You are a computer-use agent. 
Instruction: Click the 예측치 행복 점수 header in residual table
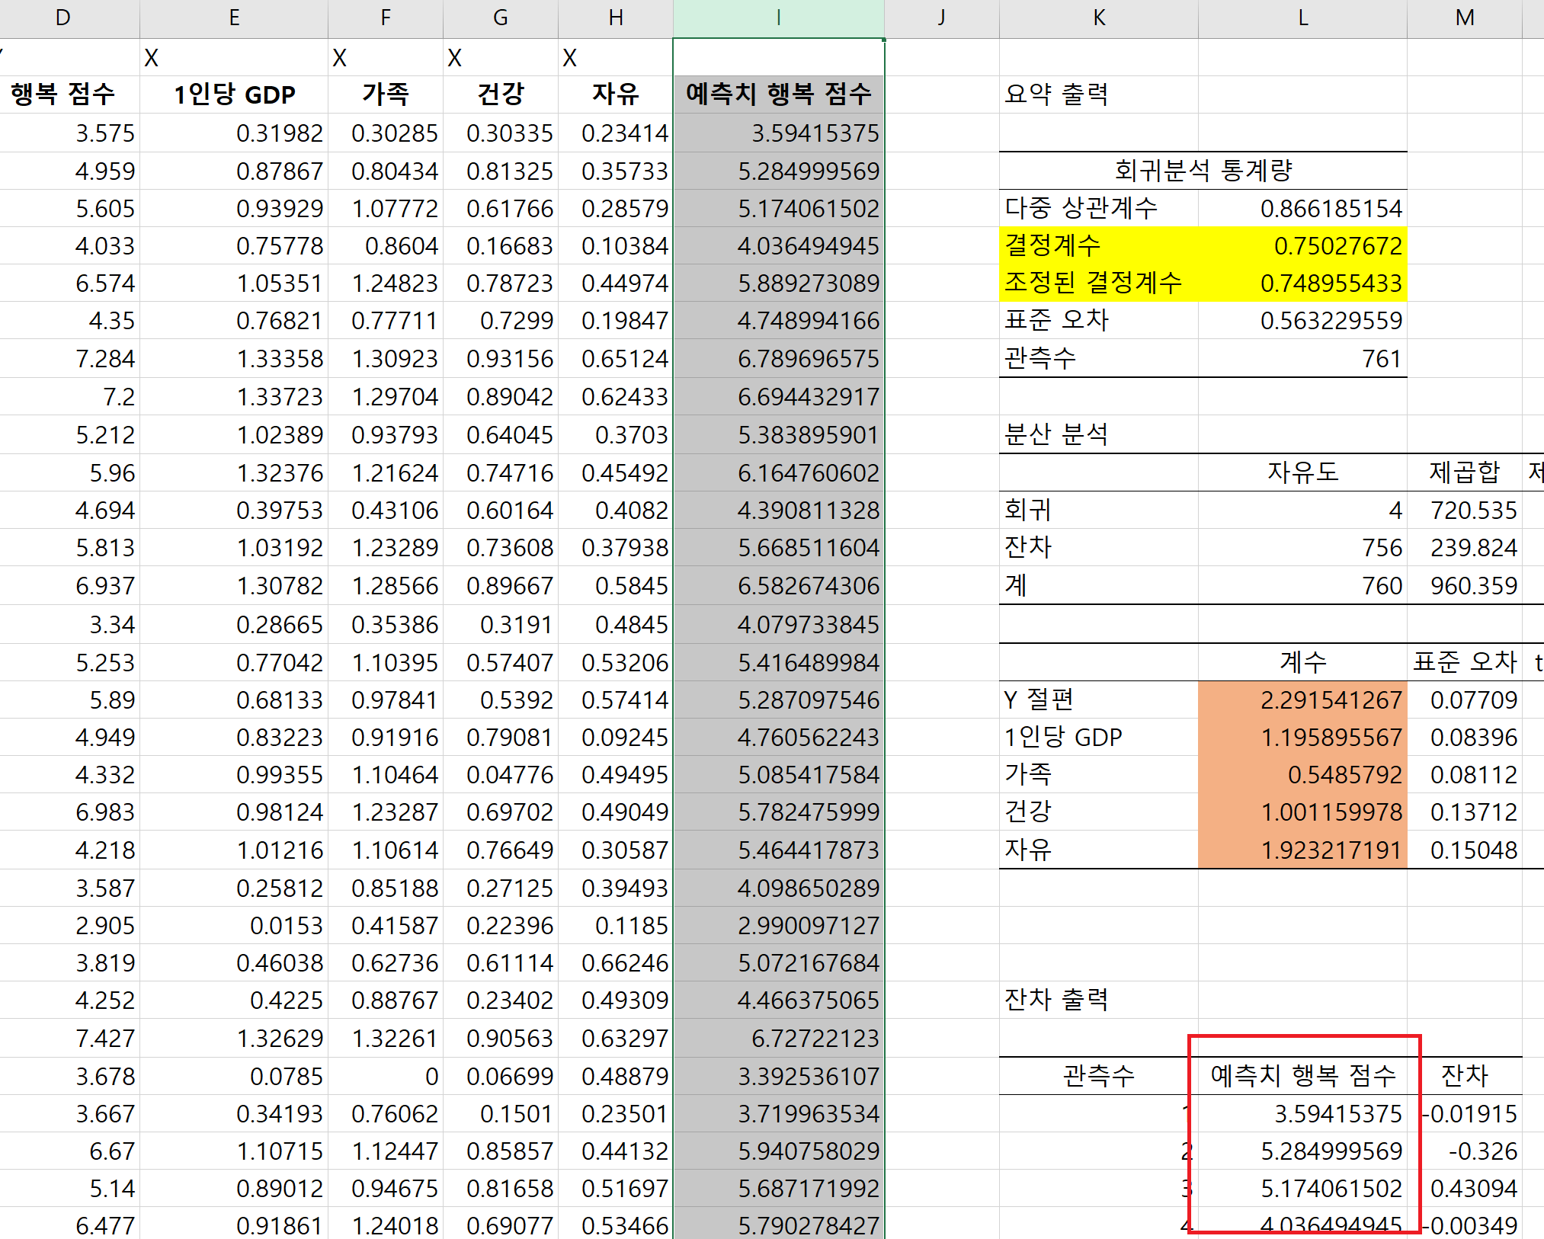(x=1302, y=1076)
